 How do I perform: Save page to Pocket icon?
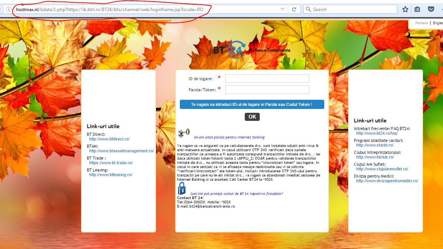click(431, 9)
